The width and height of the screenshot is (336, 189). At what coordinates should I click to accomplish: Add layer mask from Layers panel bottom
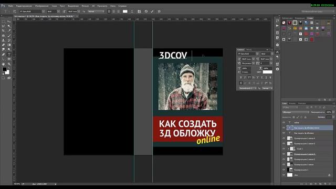(311, 184)
